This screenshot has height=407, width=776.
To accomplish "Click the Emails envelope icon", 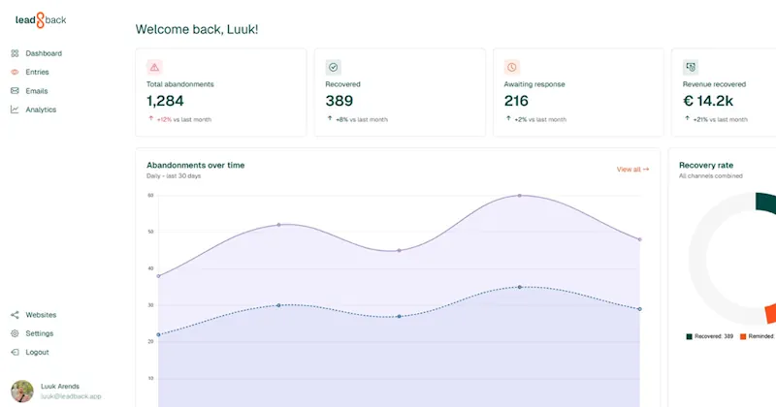I will [x=15, y=91].
